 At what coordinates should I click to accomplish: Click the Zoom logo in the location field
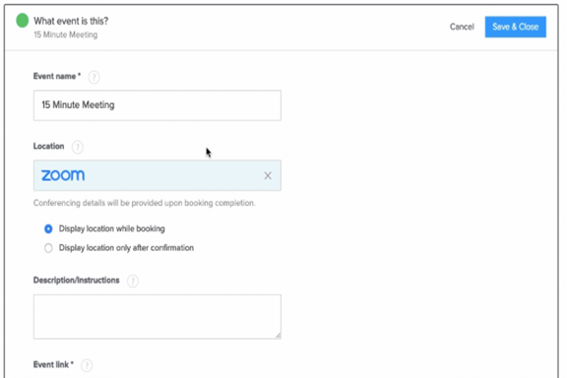point(63,175)
